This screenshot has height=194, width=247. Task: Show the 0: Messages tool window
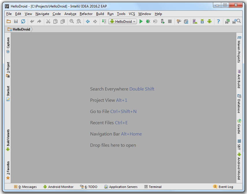(x=25, y=187)
